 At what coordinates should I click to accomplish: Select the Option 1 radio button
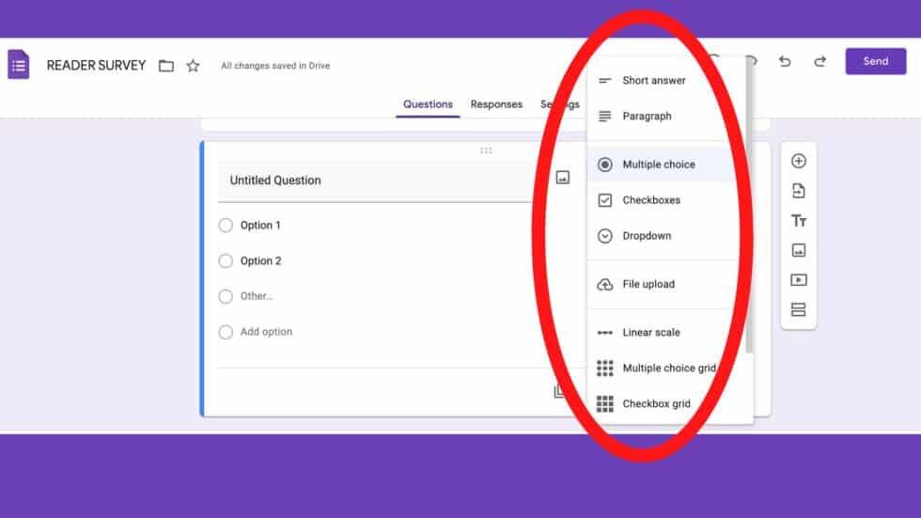(226, 226)
